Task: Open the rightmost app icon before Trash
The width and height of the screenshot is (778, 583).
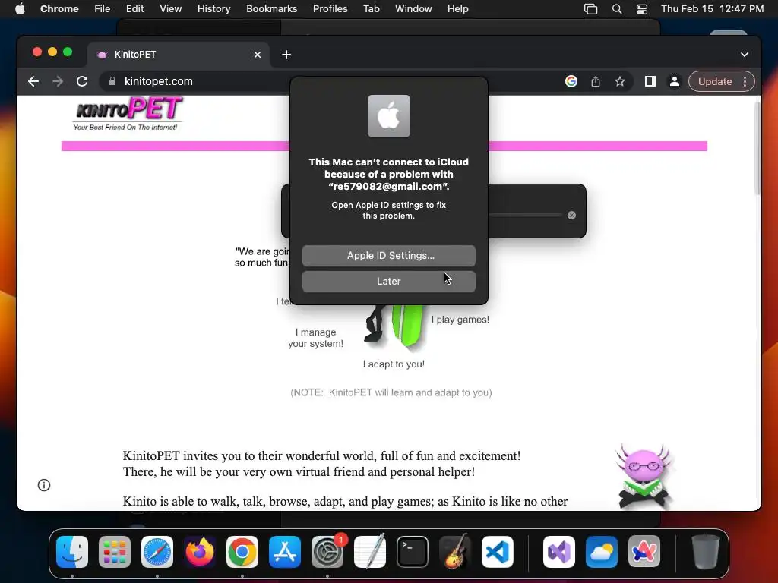Action: tap(644, 552)
